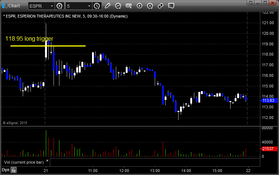Click the 112.00 price axis label
This screenshot has height=175, width=279.
click(268, 118)
